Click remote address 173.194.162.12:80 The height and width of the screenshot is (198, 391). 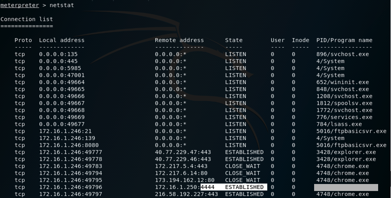tap(185, 180)
